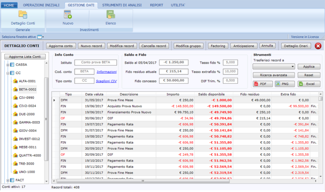Click the Informazioni link
Screen dimensions: 325x192
pyautogui.click(x=107, y=72)
